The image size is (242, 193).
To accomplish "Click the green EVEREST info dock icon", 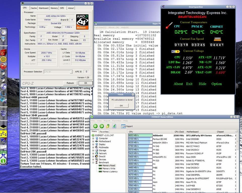I will coord(3,161).
